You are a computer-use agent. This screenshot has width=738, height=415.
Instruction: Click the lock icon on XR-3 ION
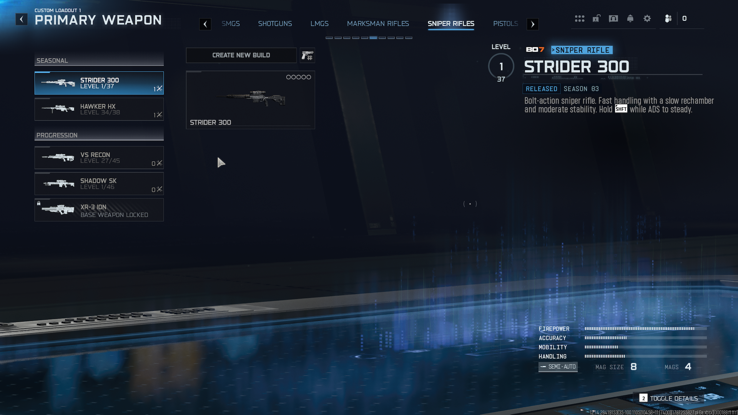point(38,203)
